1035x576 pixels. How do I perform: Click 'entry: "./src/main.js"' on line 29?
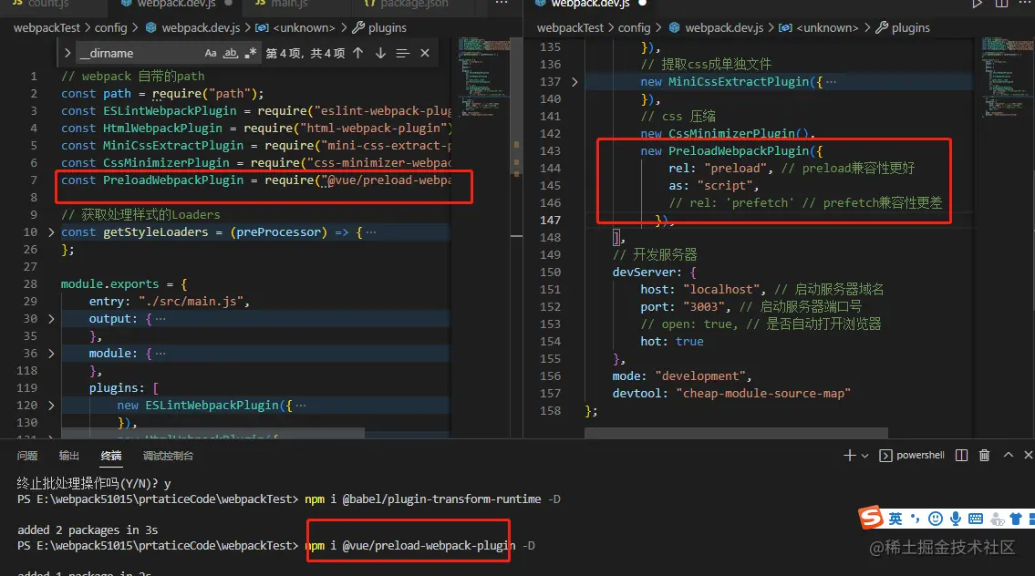pyautogui.click(x=170, y=302)
